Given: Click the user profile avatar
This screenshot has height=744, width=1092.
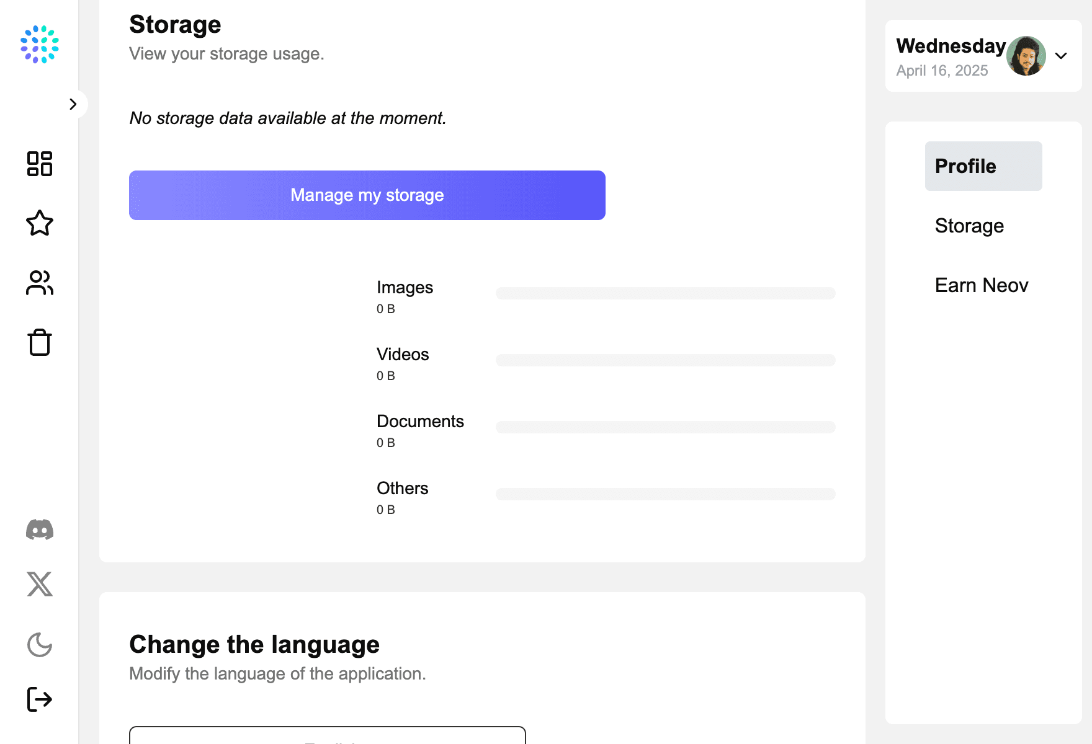Looking at the screenshot, I should click(x=1026, y=56).
